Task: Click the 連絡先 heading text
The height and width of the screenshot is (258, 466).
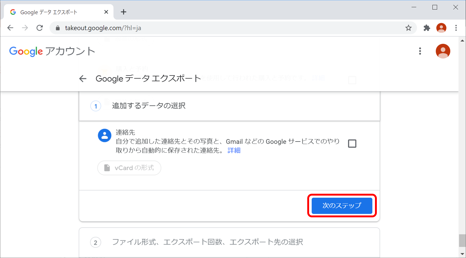Action: coord(126,132)
